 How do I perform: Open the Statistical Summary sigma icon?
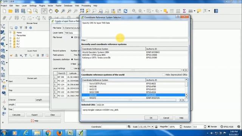tap(184, 11)
